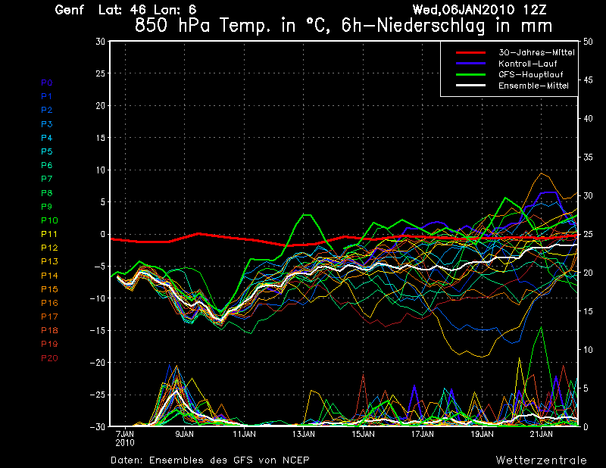Select the GFS-Hauptlauf legend text
Viewport: 606px width, 468px height.
531,74
